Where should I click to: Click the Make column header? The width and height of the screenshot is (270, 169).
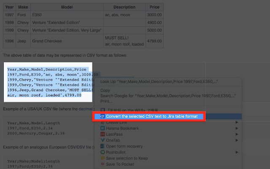(23, 7)
